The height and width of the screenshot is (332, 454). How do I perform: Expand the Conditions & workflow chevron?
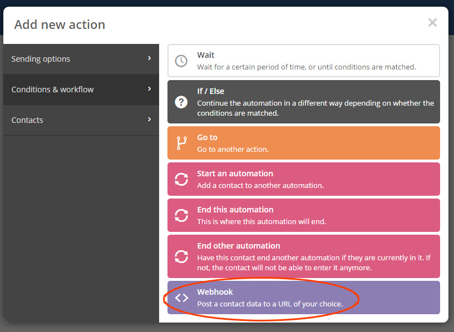pyautogui.click(x=150, y=89)
